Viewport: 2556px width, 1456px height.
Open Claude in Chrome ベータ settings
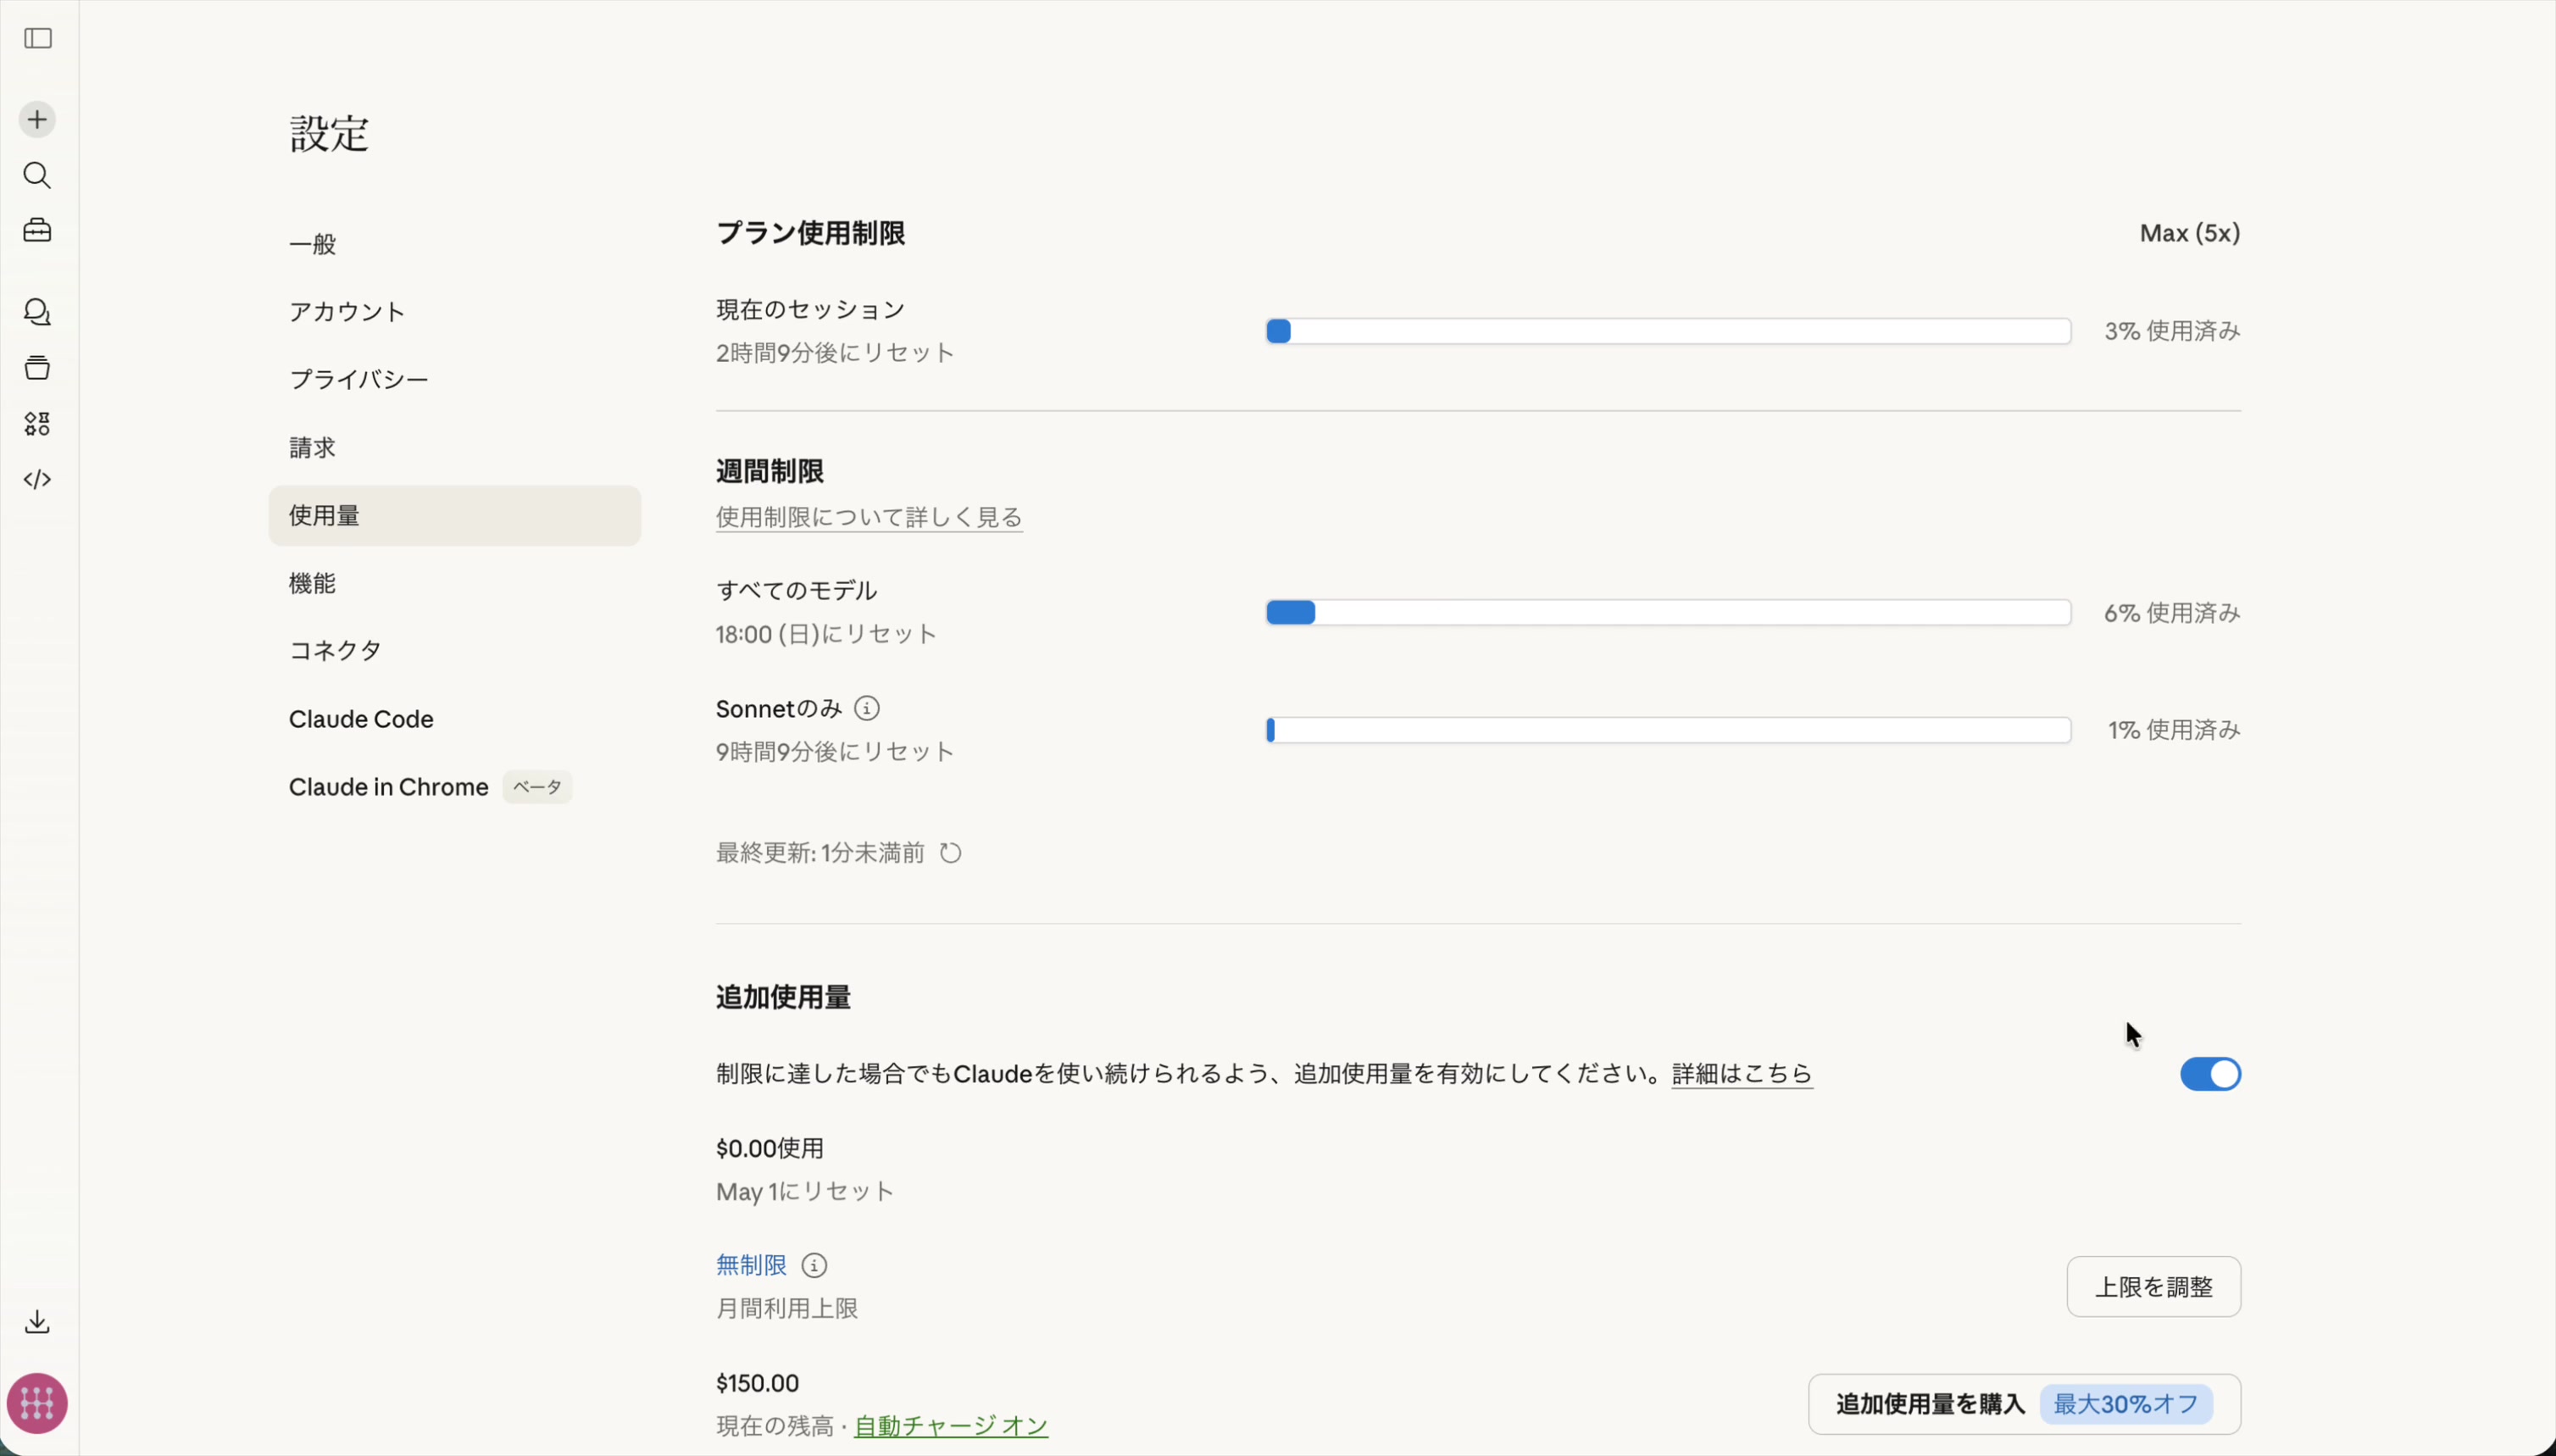click(388, 786)
